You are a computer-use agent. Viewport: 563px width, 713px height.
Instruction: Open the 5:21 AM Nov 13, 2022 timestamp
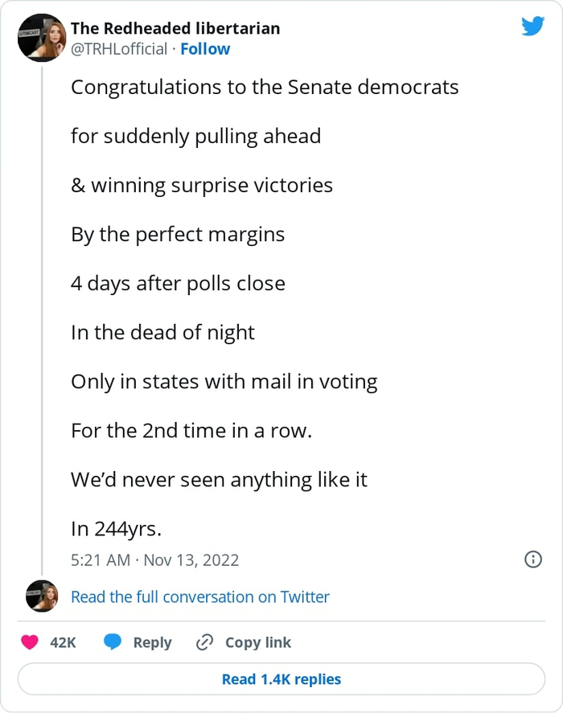(x=155, y=559)
